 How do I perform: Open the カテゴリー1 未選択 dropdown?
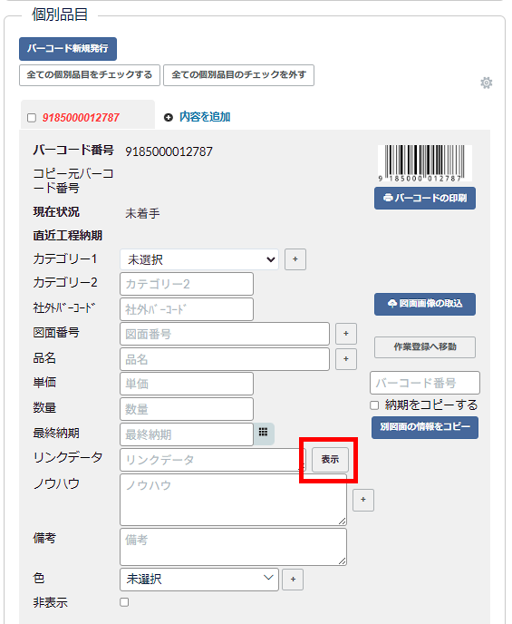199,259
